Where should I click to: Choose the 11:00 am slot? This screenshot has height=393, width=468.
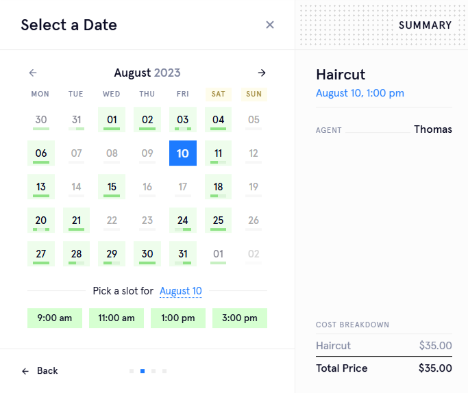coord(116,318)
